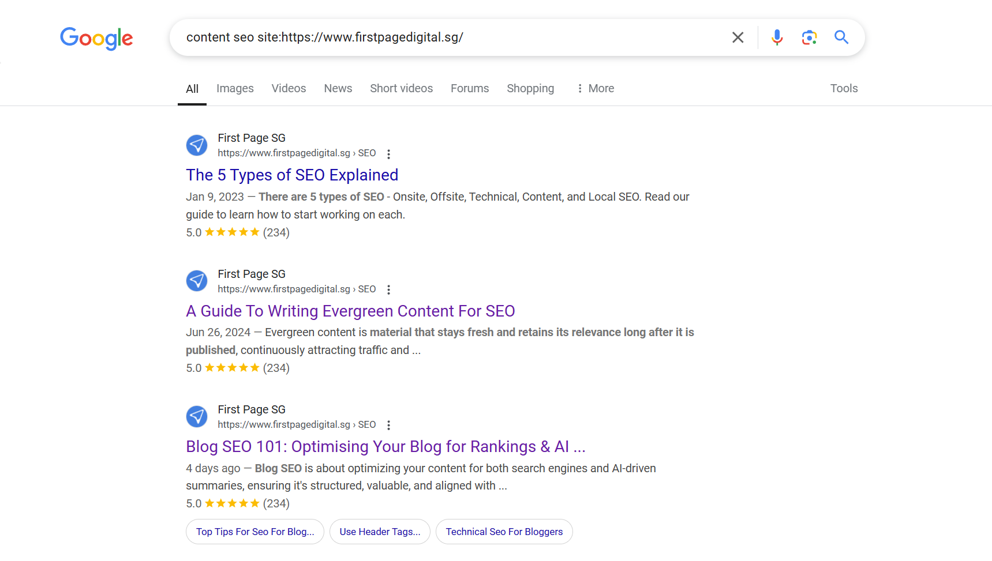Click site URL above Blog SEO 101 result
This screenshot has width=992, height=561.
[x=297, y=424]
